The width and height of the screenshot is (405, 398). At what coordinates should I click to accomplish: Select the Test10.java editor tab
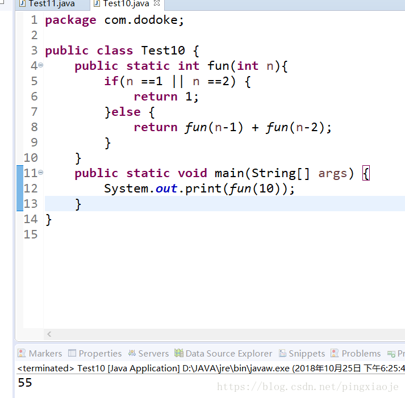point(126,3)
